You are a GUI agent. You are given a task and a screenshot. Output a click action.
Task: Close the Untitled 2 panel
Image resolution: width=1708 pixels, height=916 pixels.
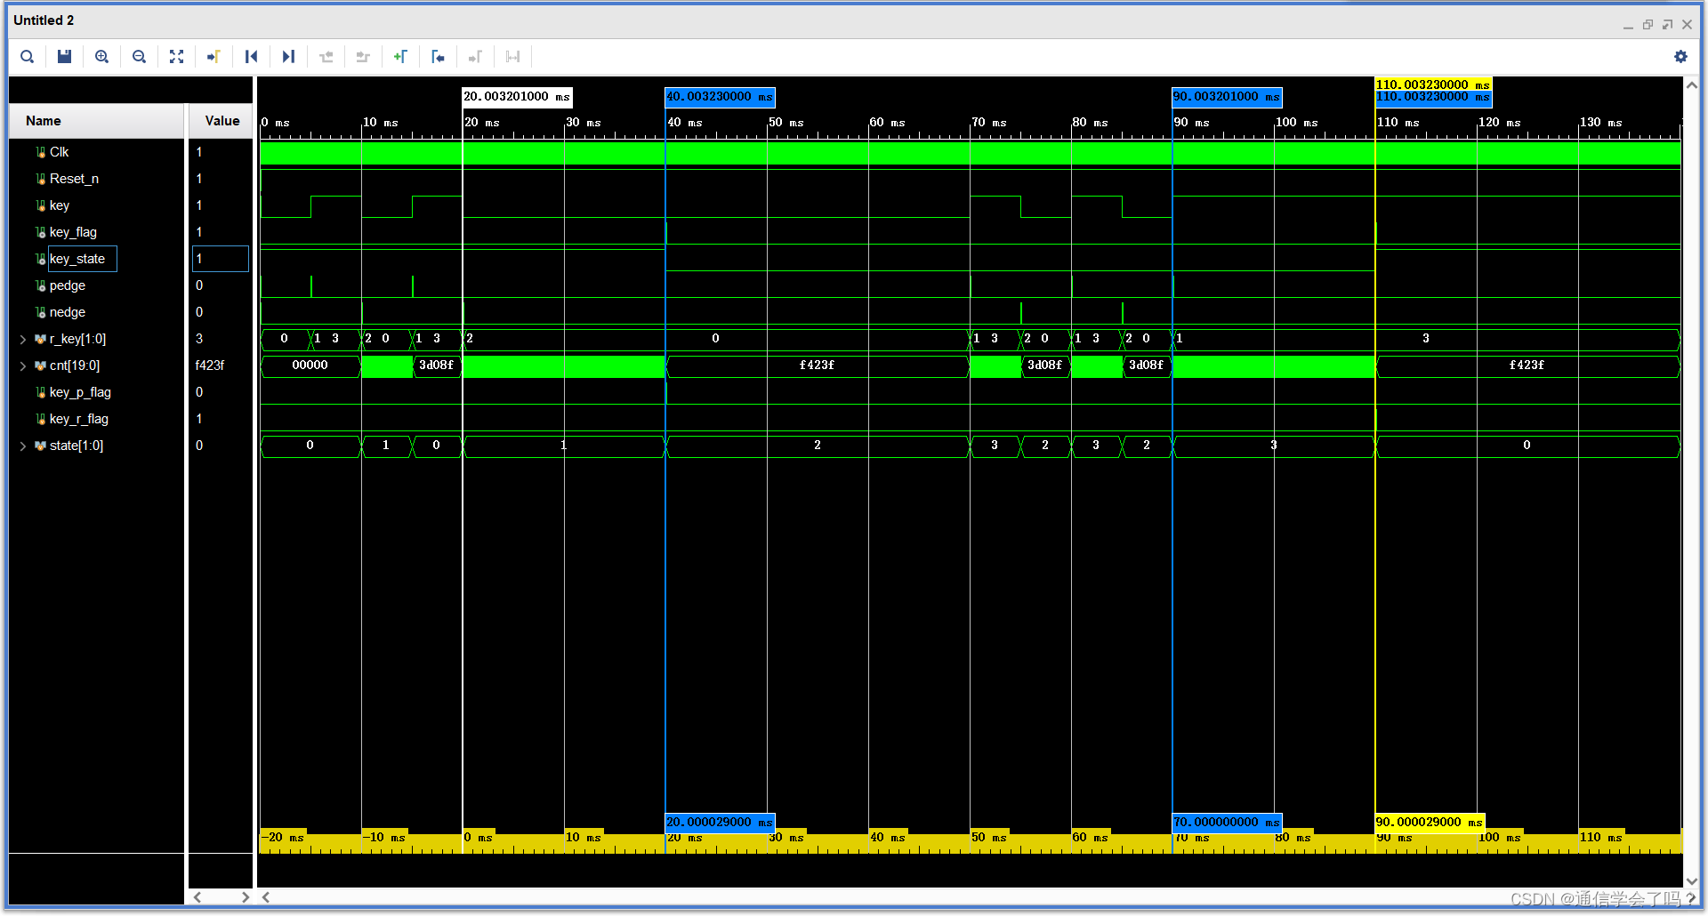pyautogui.click(x=1687, y=25)
